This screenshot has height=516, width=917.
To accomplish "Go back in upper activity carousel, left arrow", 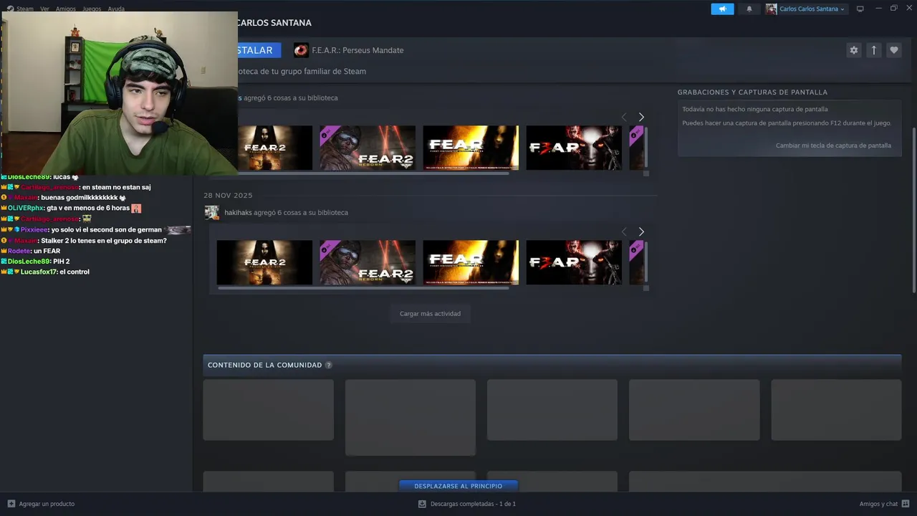I will pos(624,117).
